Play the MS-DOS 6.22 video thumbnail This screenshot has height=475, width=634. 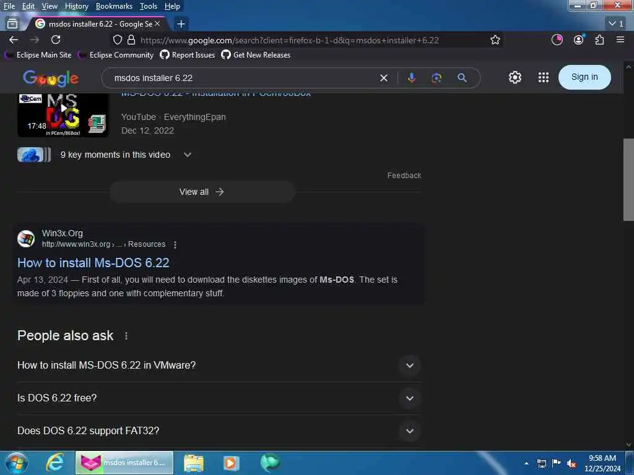[x=63, y=115]
